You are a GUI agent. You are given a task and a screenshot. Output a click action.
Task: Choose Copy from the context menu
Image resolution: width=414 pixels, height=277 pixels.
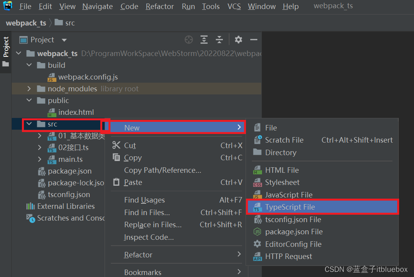pyautogui.click(x=177, y=158)
